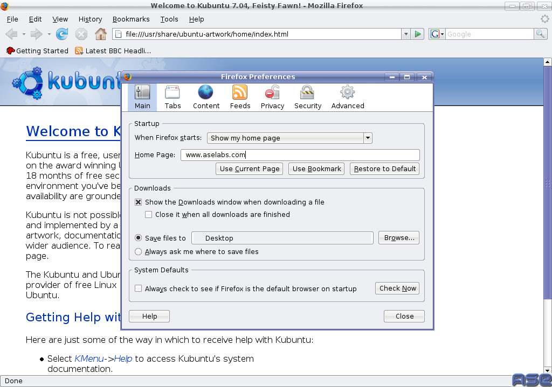The width and height of the screenshot is (552, 387).
Task: Click the Done status bar text
Action: tap(13, 381)
